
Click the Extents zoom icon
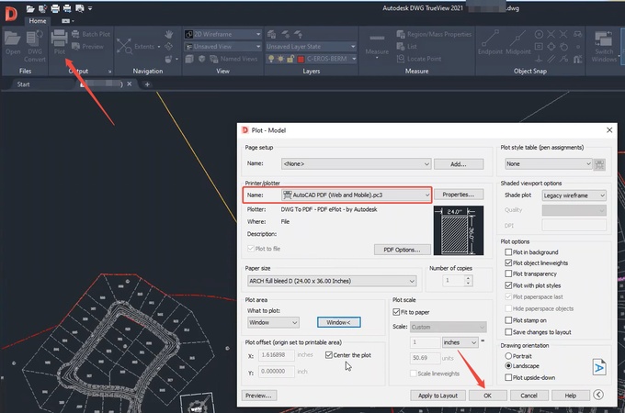click(x=124, y=47)
